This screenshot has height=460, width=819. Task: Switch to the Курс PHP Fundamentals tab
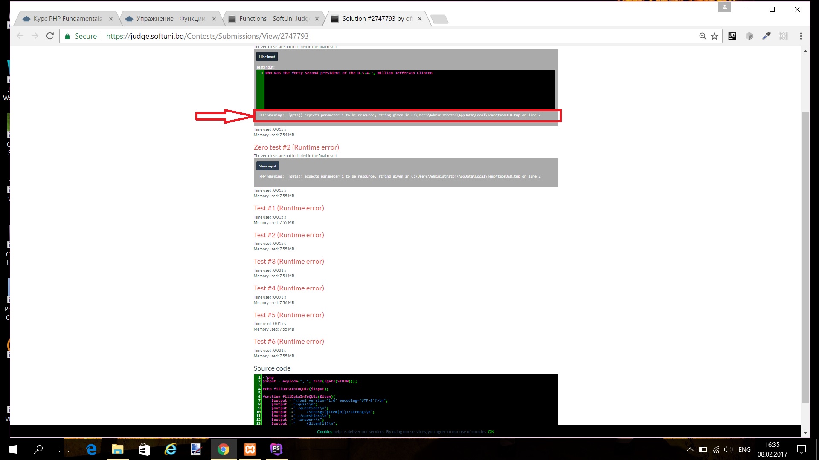[67, 19]
